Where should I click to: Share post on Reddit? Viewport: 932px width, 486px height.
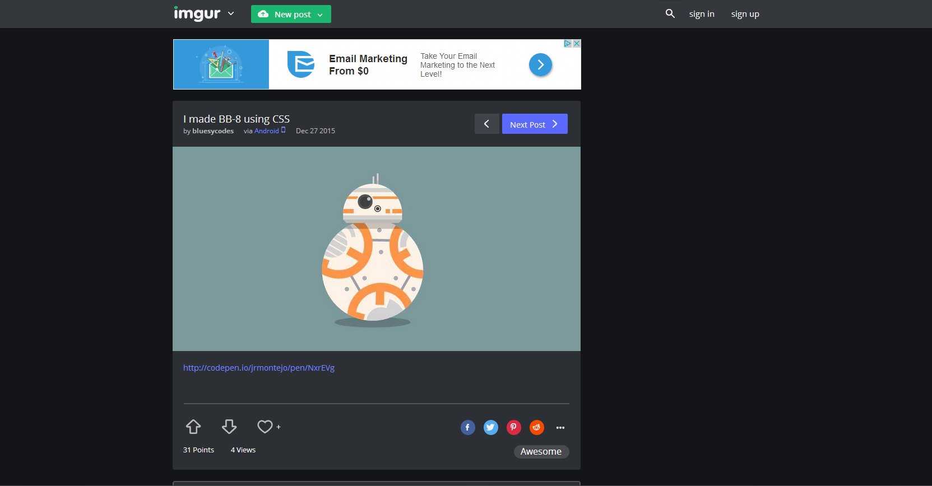click(x=537, y=428)
